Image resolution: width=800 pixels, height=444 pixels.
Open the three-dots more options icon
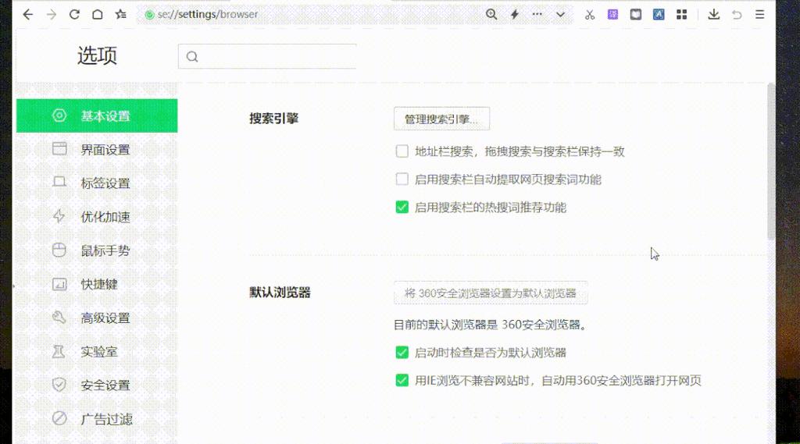537,14
